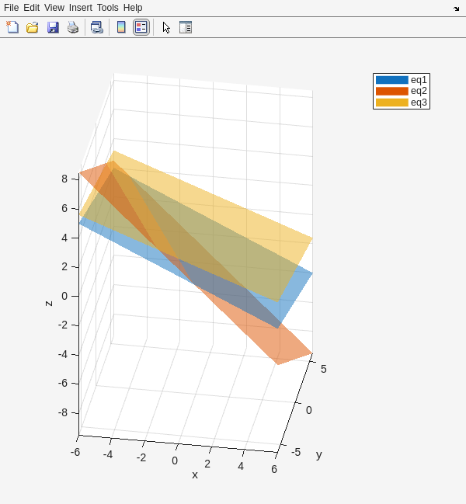Image resolution: width=466 pixels, height=504 pixels.
Task: Expand the Tools menu
Action: pos(108,8)
